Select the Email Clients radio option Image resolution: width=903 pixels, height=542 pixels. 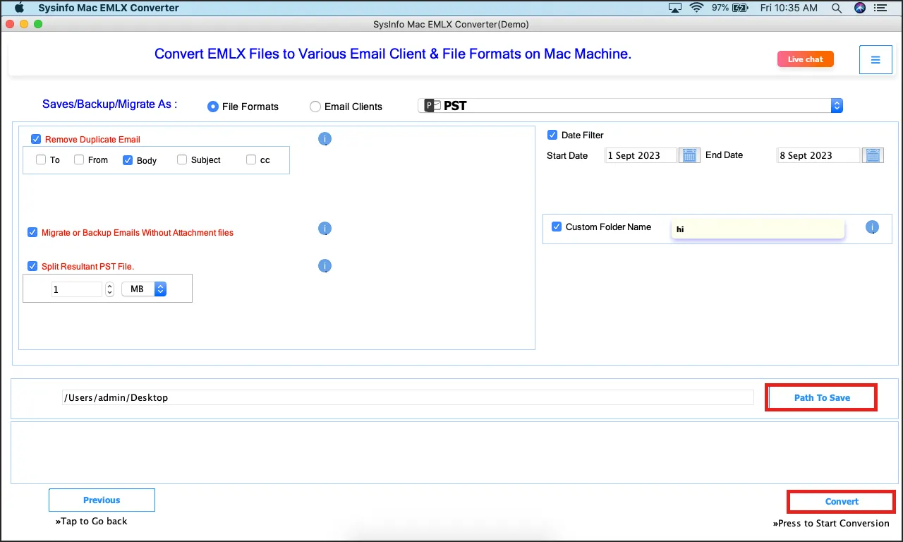[315, 107]
